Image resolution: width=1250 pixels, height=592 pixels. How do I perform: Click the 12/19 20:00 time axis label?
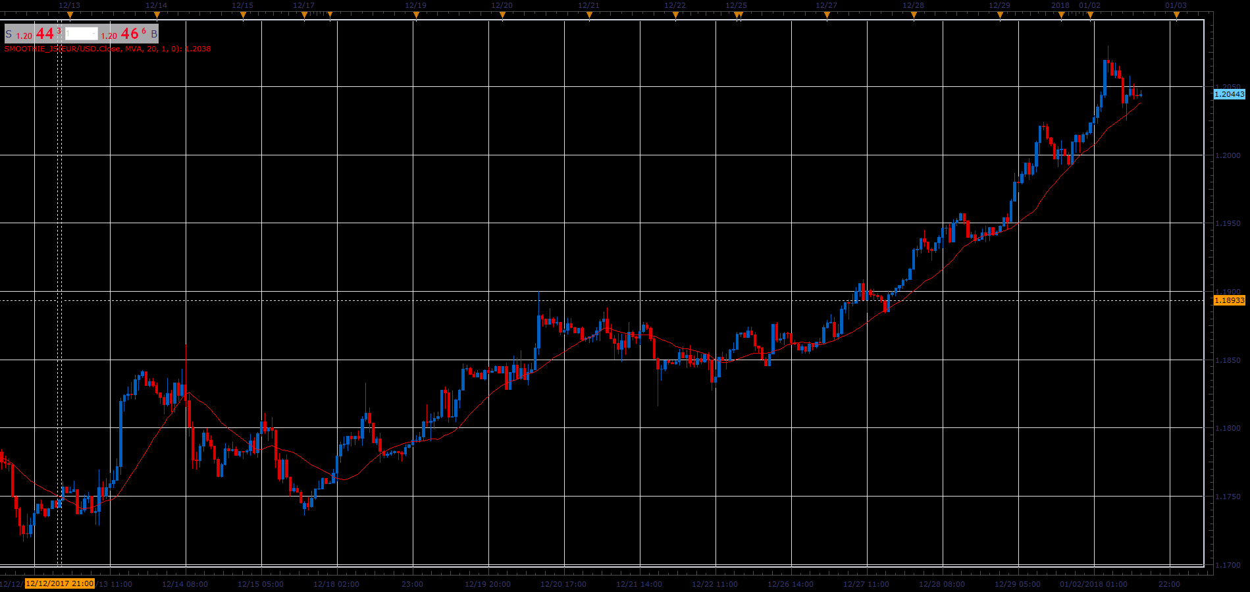point(488,584)
